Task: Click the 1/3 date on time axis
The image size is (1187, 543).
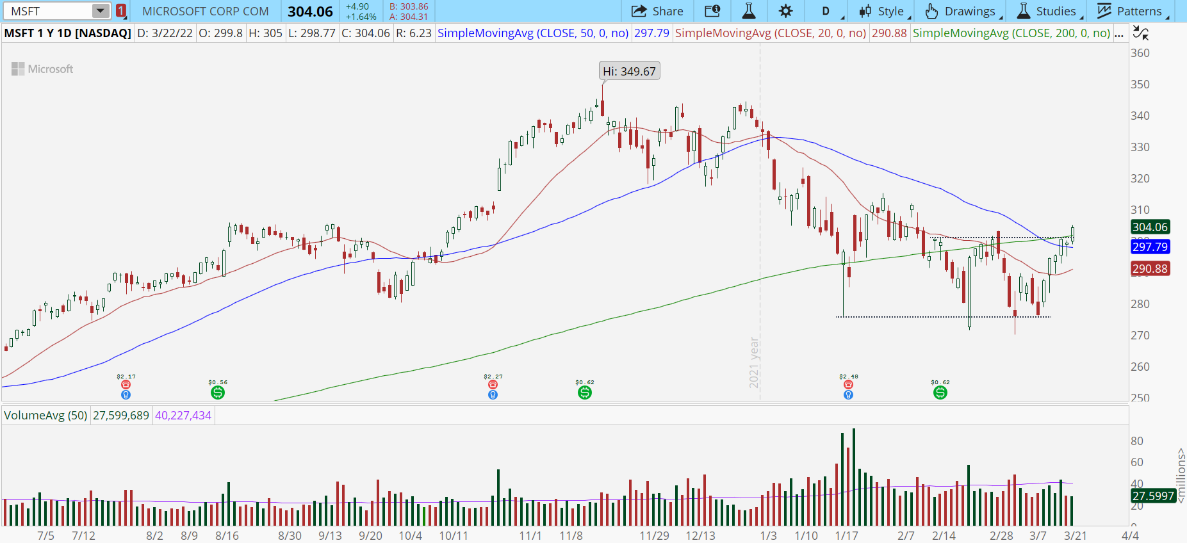Action: 768,535
